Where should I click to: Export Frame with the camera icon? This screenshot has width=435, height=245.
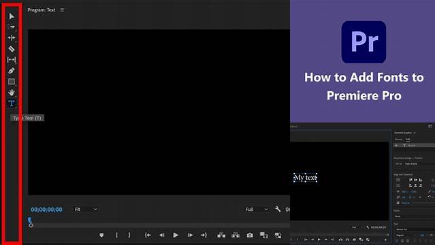pyautogui.click(x=250, y=235)
